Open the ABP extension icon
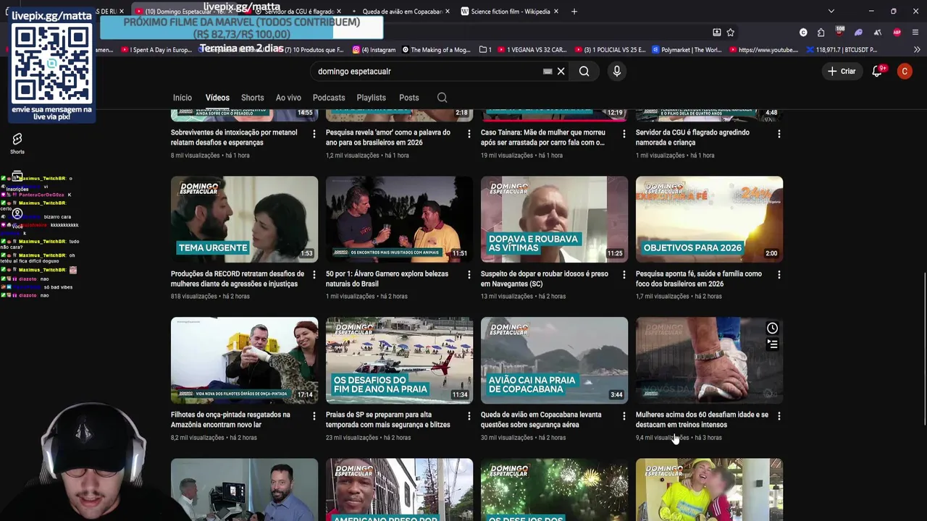The width and height of the screenshot is (927, 521). click(897, 33)
